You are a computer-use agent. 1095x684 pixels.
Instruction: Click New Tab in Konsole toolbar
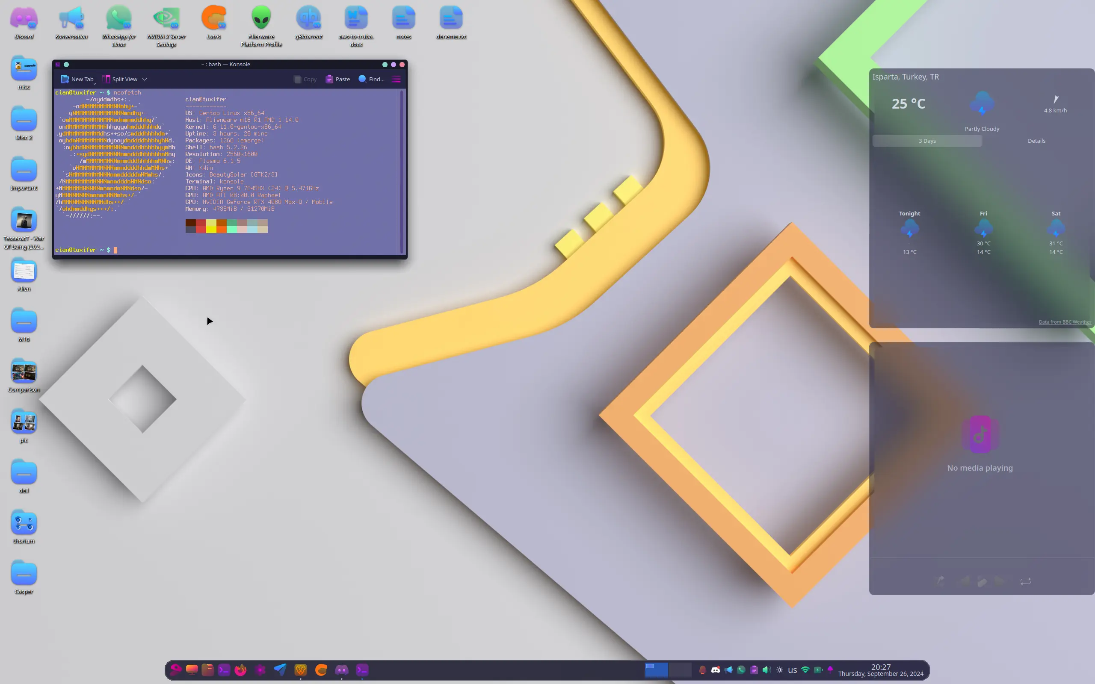coord(77,79)
